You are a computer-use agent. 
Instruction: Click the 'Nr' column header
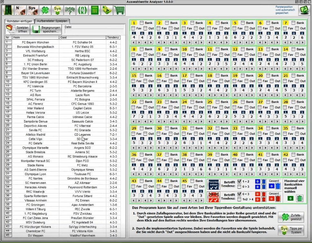[8, 37]
